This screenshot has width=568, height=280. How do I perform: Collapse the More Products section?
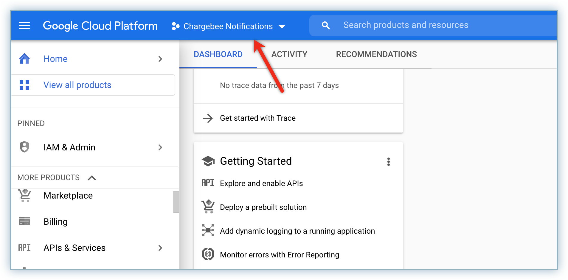tap(92, 178)
